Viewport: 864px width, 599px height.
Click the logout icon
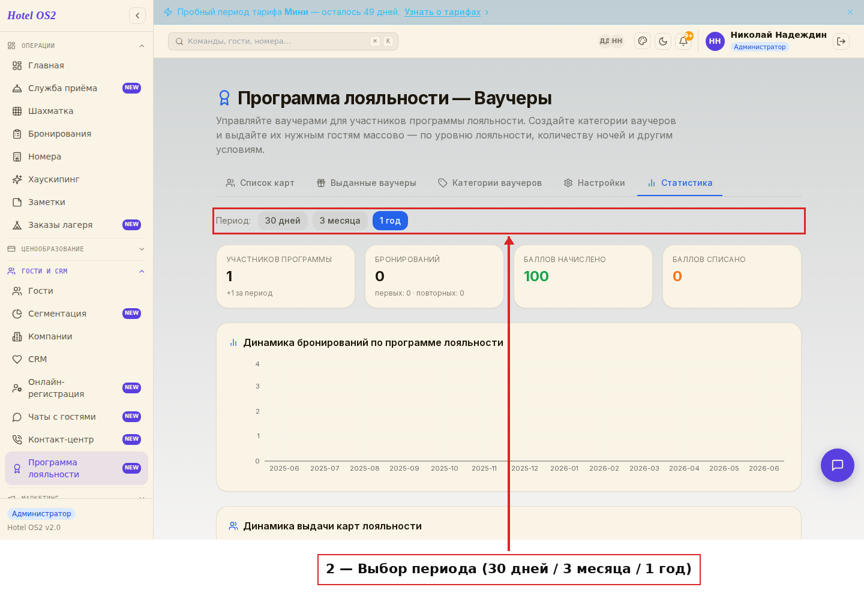click(841, 41)
